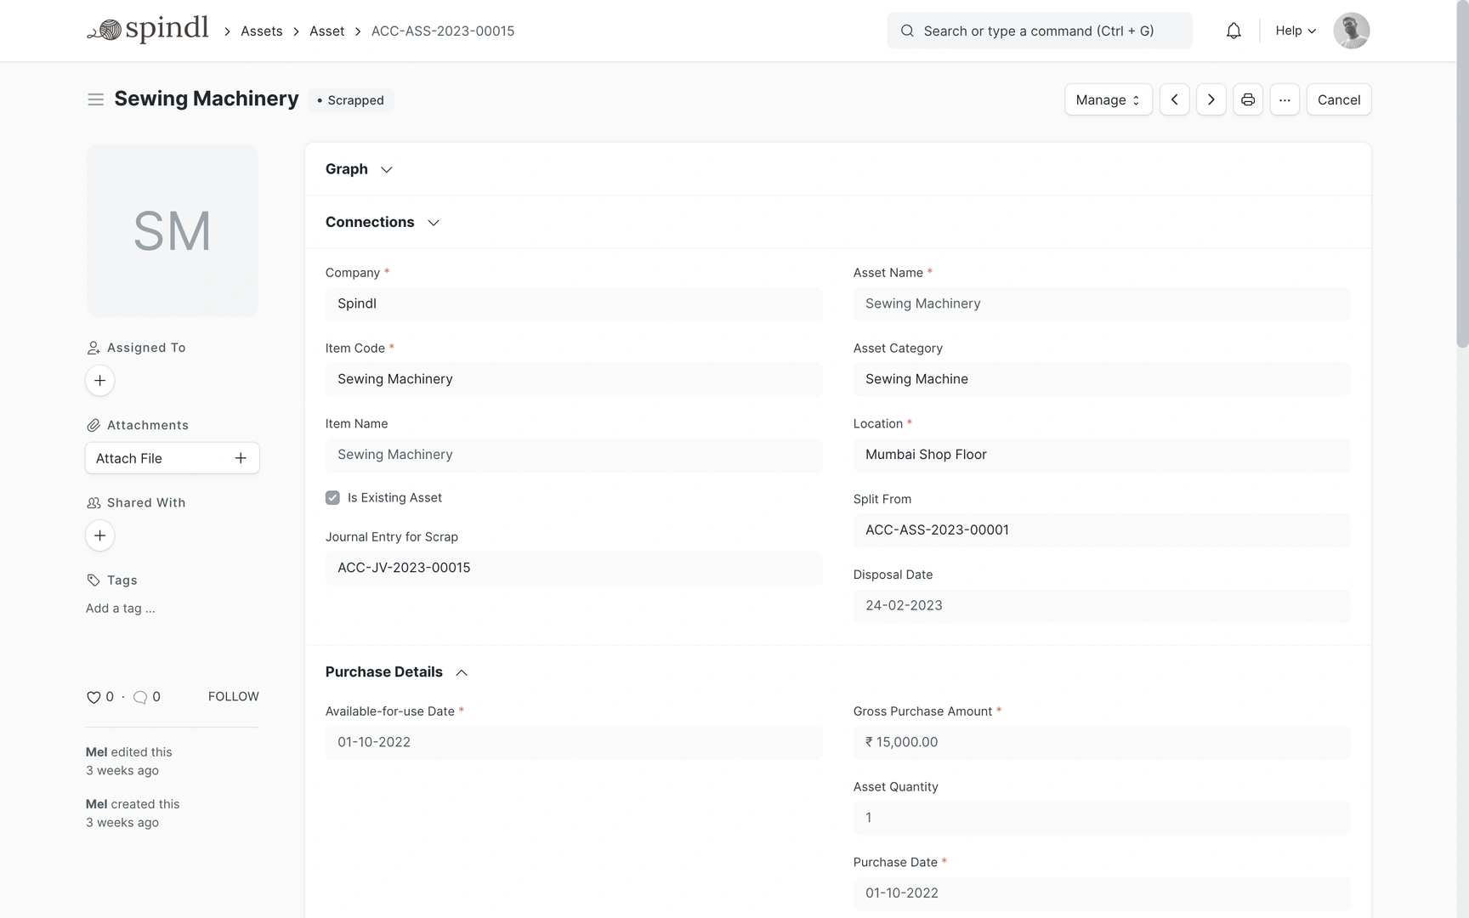The height and width of the screenshot is (918, 1469).
Task: Add an assignee with plus icon
Action: pos(99,380)
